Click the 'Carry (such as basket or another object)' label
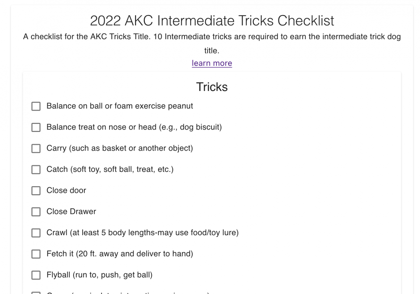This screenshot has width=420, height=294. 120,148
